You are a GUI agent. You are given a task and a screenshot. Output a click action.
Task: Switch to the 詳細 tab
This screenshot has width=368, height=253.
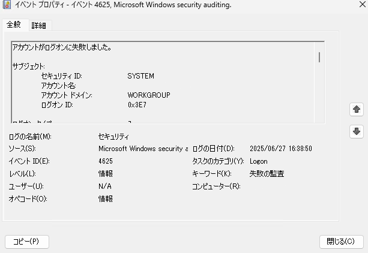point(39,25)
